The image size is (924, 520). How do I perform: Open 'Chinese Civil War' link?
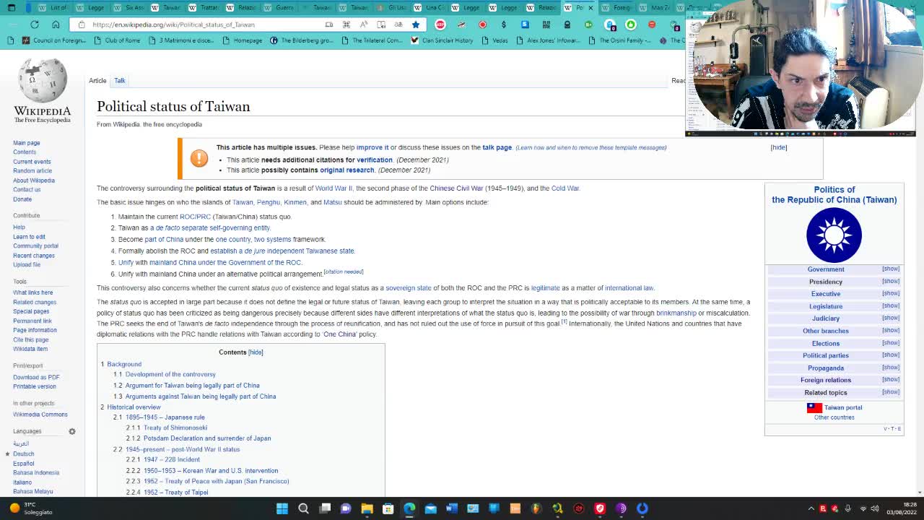tap(456, 188)
